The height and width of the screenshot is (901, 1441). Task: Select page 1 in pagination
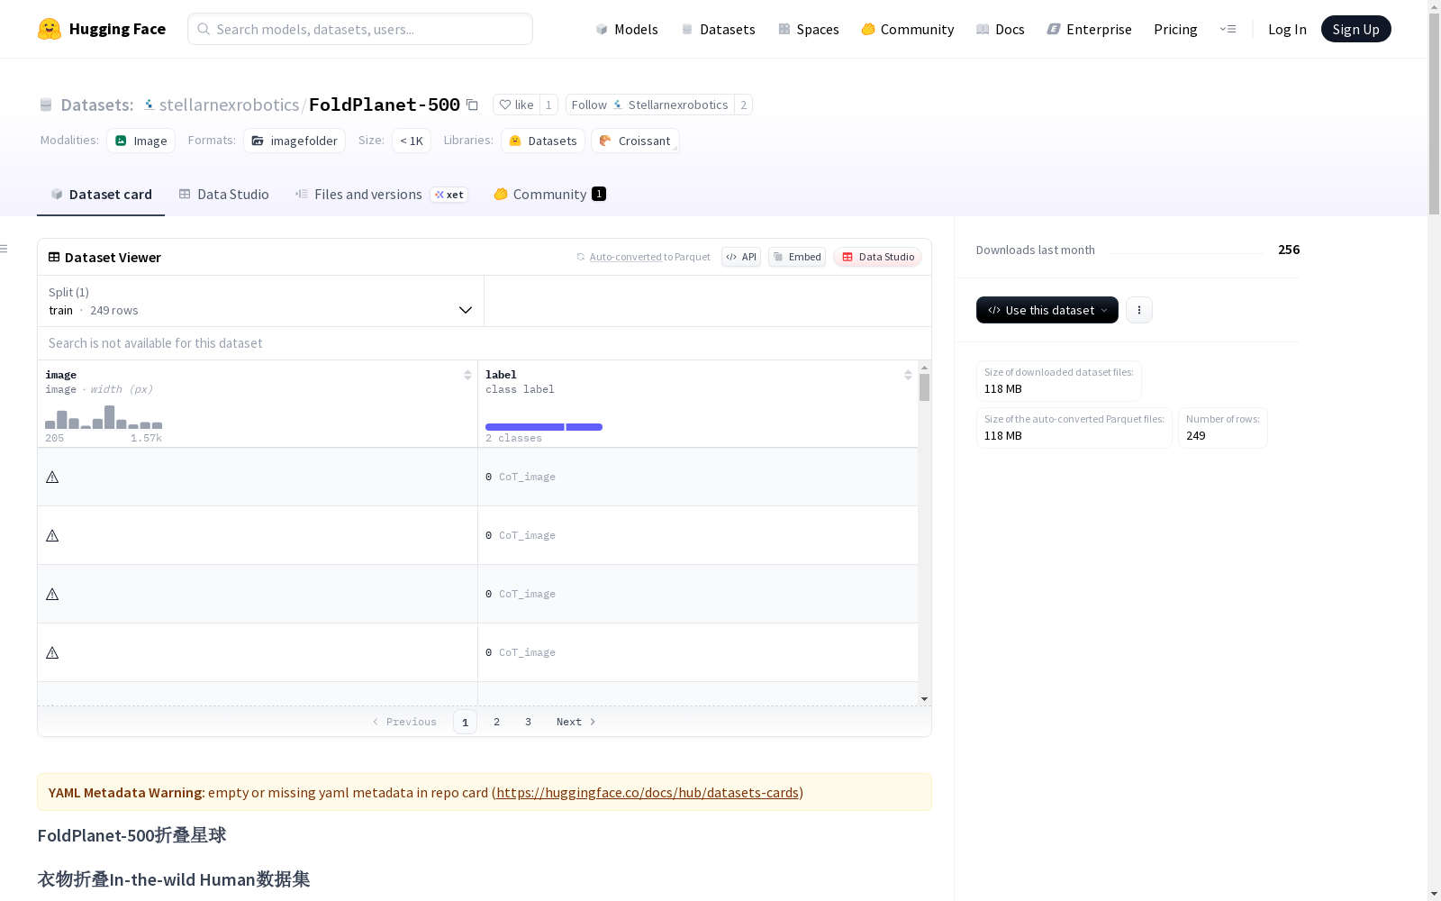(x=465, y=722)
